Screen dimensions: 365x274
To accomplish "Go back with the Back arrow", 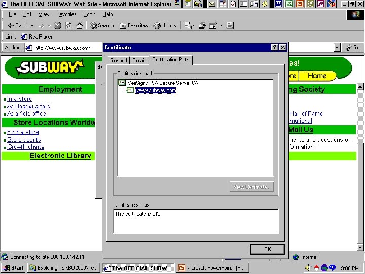I will click(17, 26).
